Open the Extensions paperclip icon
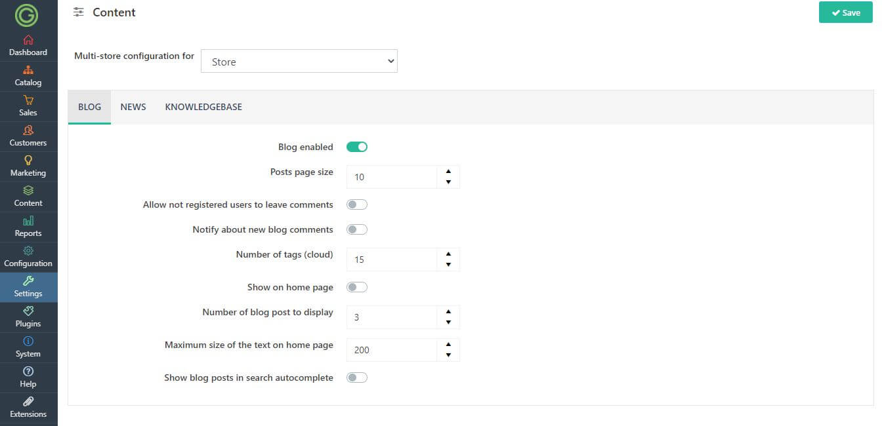 pos(28,402)
